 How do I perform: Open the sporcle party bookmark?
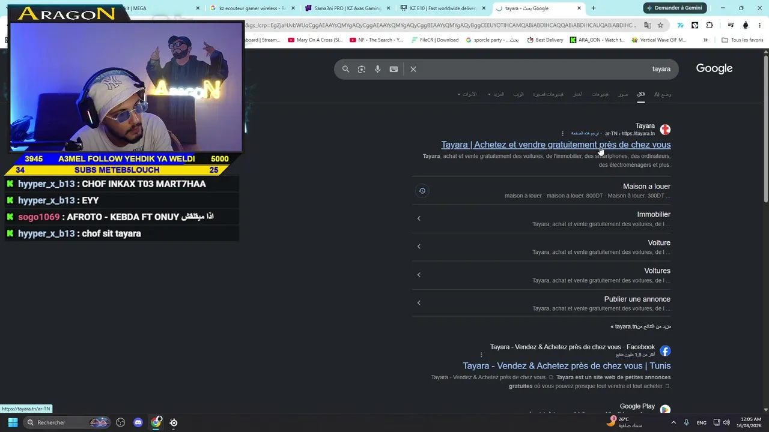tap(492, 40)
